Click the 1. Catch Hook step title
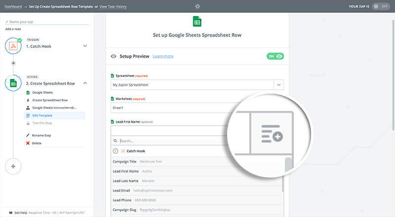The height and width of the screenshot is (217, 395). (39, 46)
